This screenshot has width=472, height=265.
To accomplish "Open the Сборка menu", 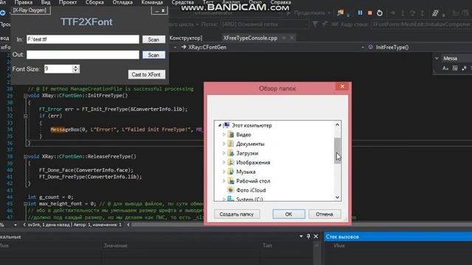I will (x=94, y=2).
